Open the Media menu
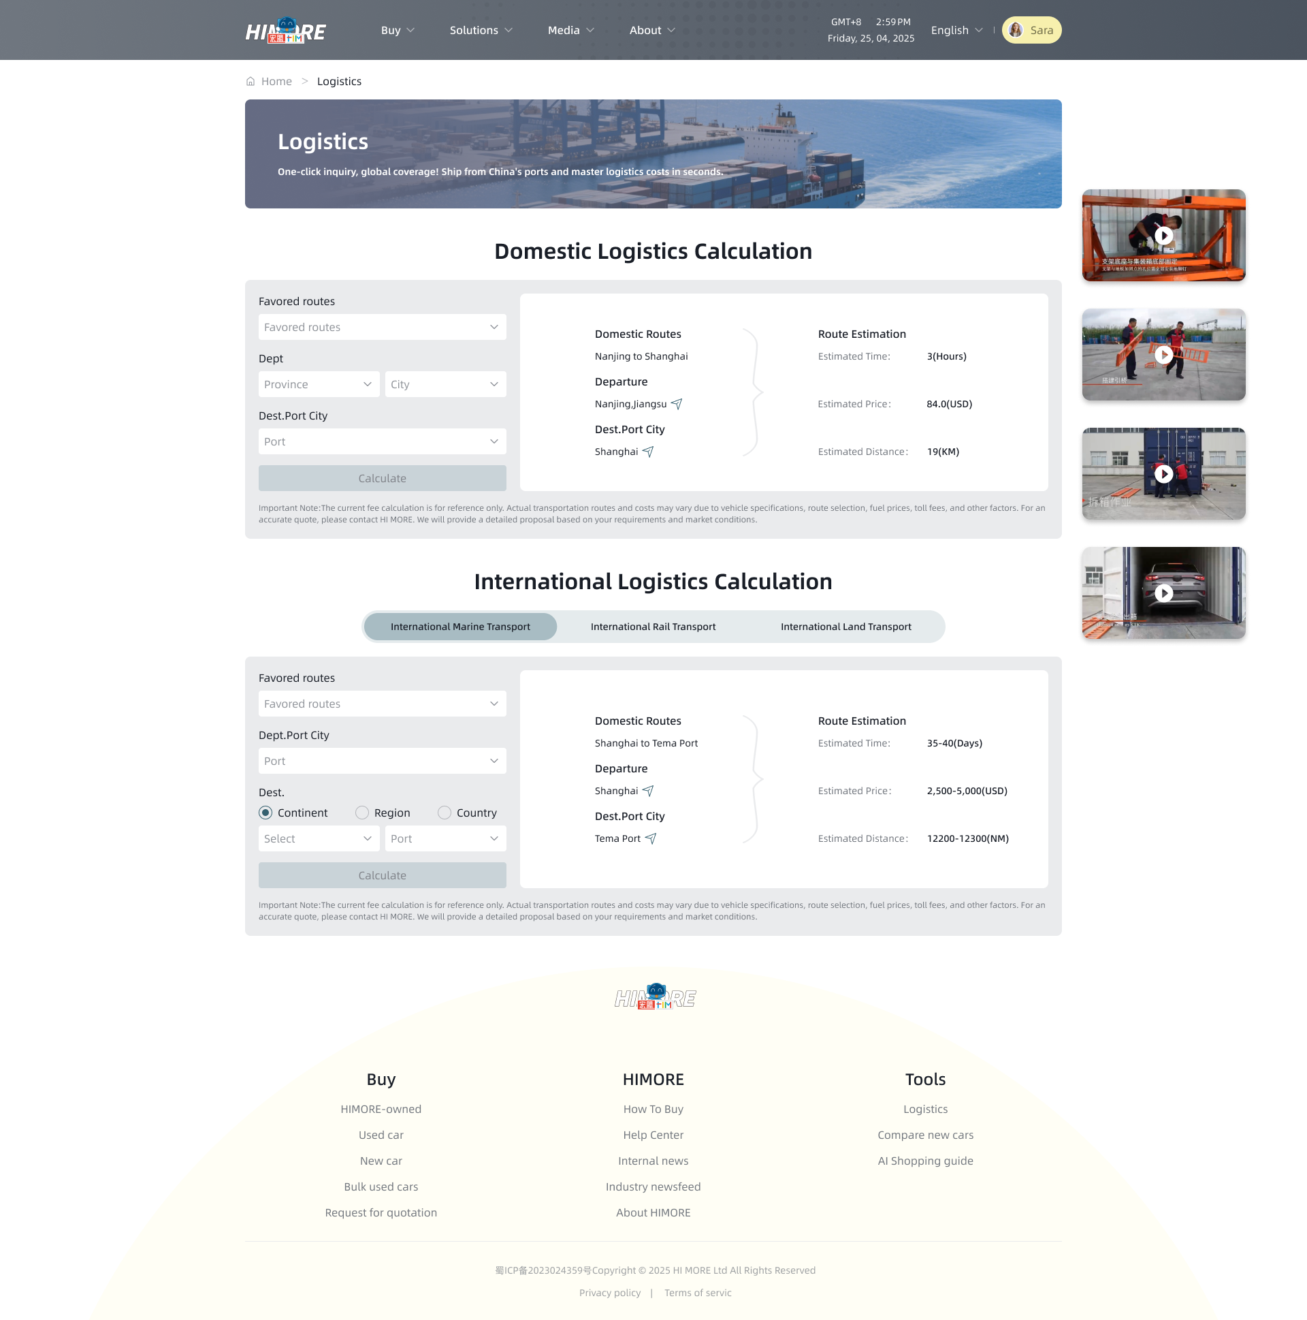Viewport: 1307px width, 1320px height. 571,30
